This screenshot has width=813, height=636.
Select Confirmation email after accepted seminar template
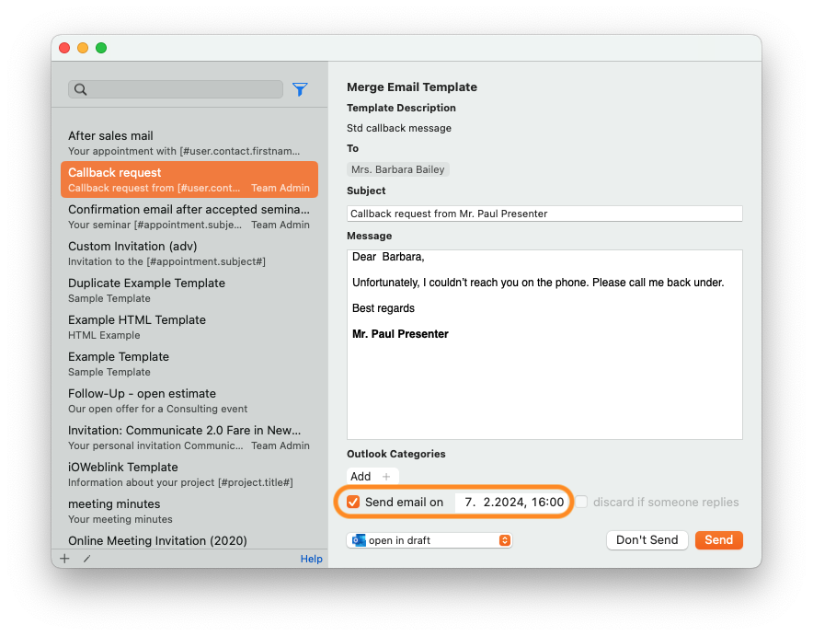[x=189, y=216]
